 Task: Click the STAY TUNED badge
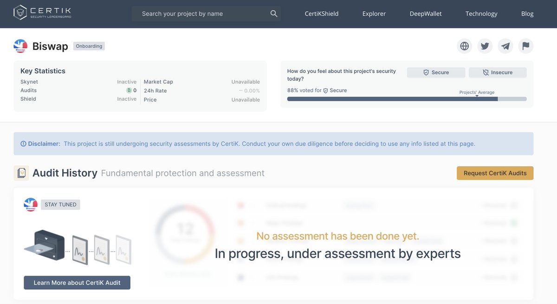(60, 204)
